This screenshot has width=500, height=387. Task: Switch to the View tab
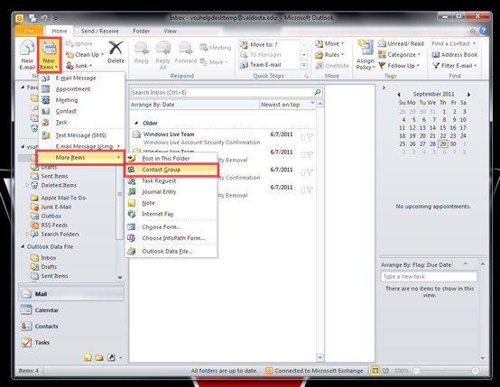(x=170, y=31)
